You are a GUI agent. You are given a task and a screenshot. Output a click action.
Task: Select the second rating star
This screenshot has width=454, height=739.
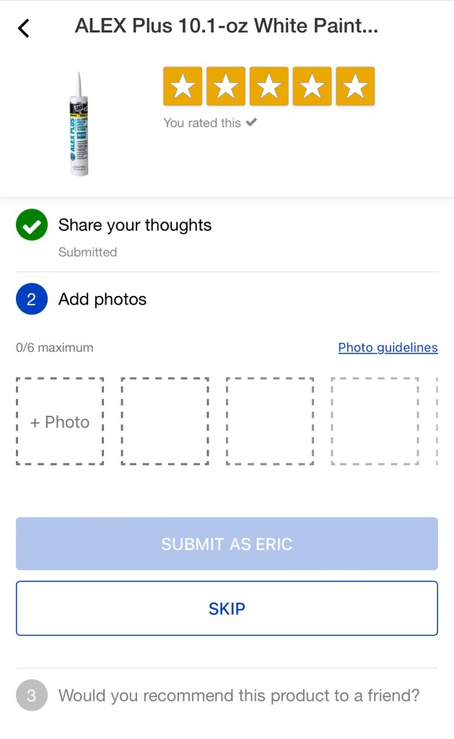click(x=226, y=87)
